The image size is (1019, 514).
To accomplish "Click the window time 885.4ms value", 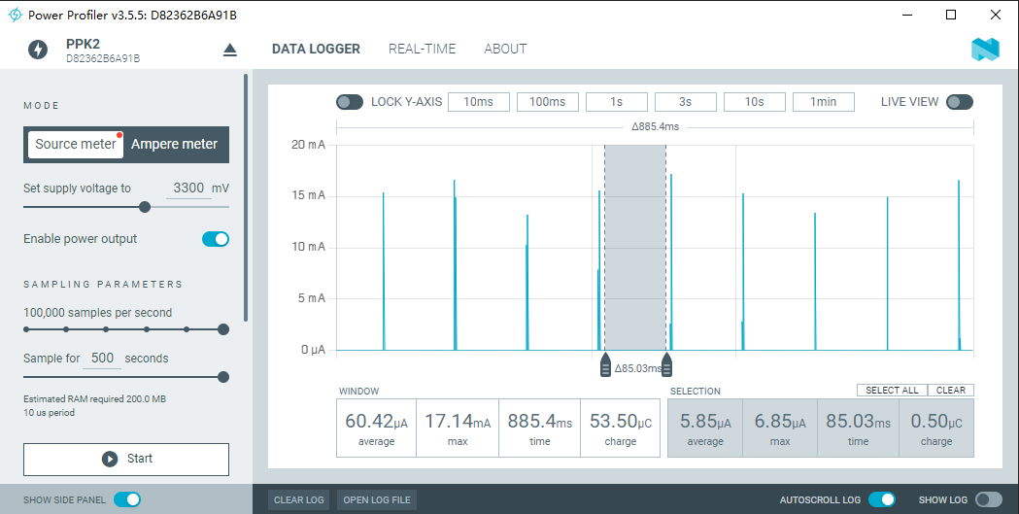I will pos(540,421).
